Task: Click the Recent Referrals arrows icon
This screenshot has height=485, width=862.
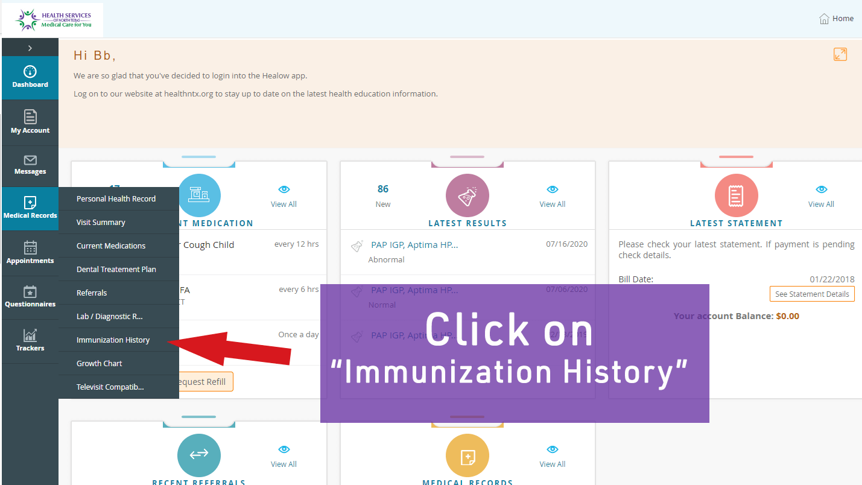Action: tap(198, 455)
